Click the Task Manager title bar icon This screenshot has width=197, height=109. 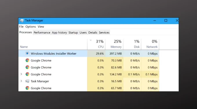pos(22,21)
